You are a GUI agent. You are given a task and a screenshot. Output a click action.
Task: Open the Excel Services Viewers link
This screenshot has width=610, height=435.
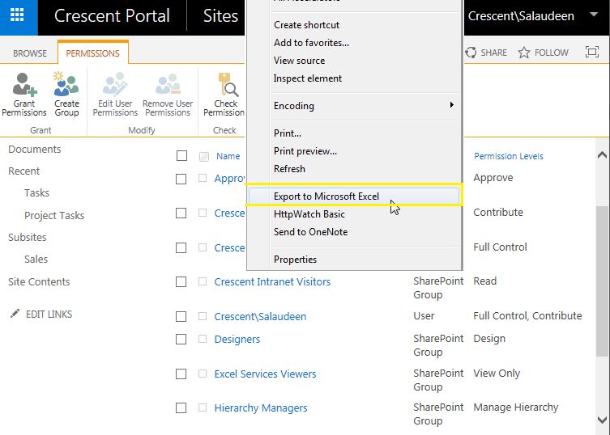click(266, 374)
